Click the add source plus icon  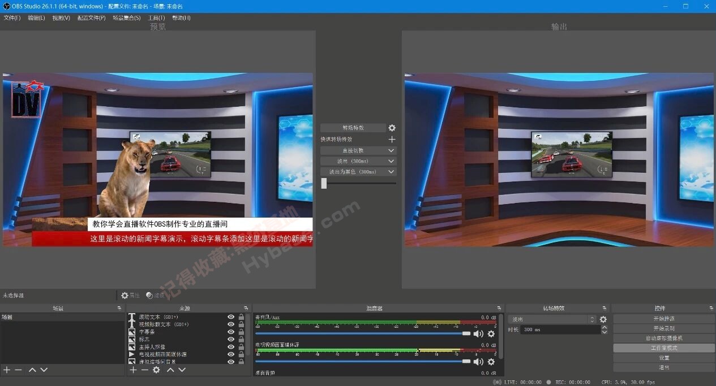tap(132, 370)
